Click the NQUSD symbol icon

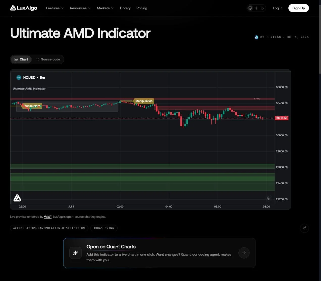click(x=19, y=78)
